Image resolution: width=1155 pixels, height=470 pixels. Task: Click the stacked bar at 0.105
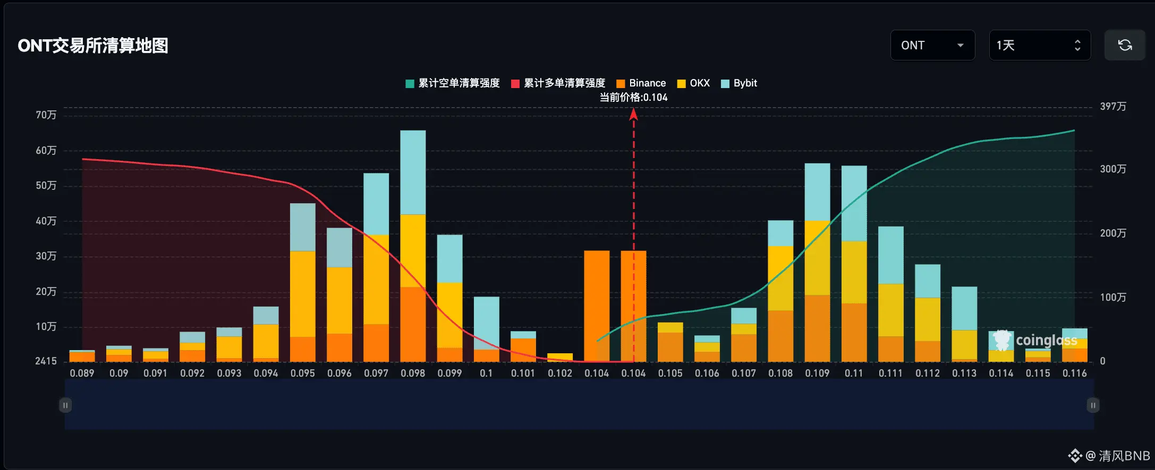coord(670,342)
